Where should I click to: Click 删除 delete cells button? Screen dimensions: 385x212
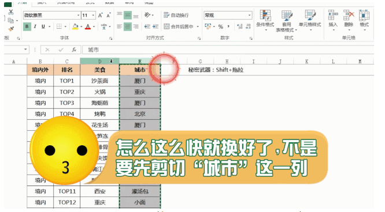click(349, 21)
